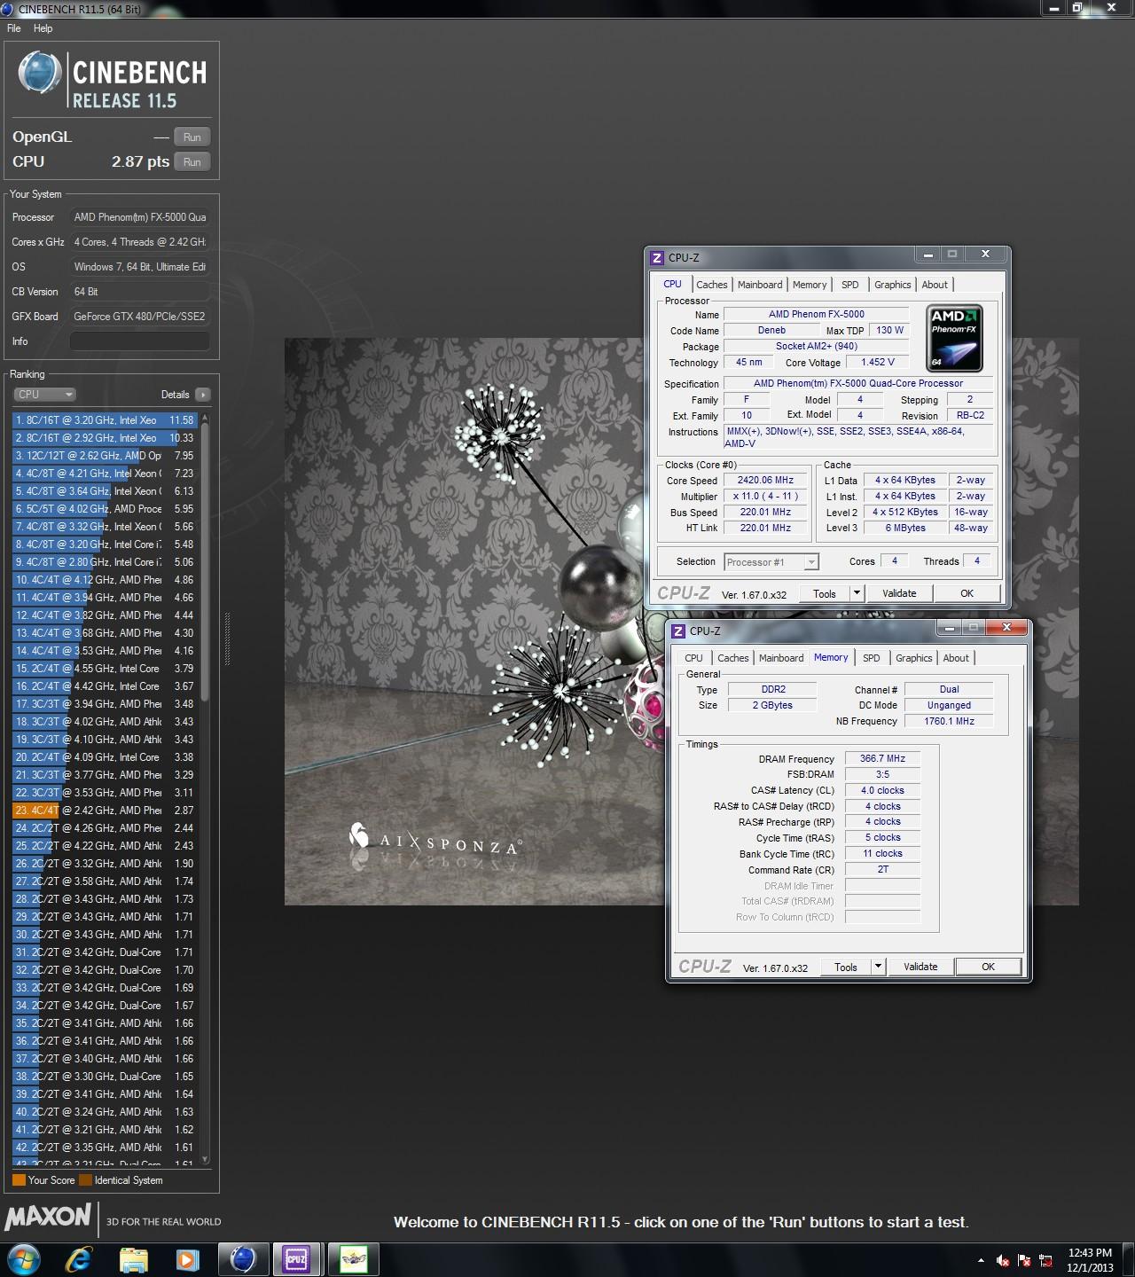
Task: Toggle ranking Details arrow button
Action: (x=202, y=395)
